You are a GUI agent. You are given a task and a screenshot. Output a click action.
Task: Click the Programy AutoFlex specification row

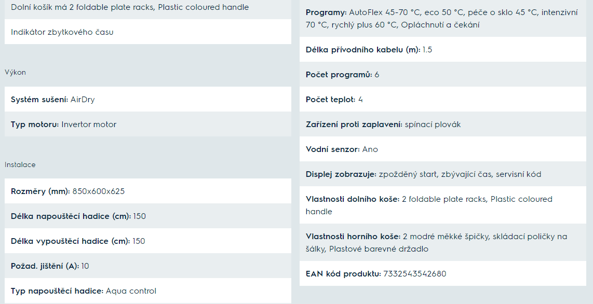pyautogui.click(x=443, y=19)
